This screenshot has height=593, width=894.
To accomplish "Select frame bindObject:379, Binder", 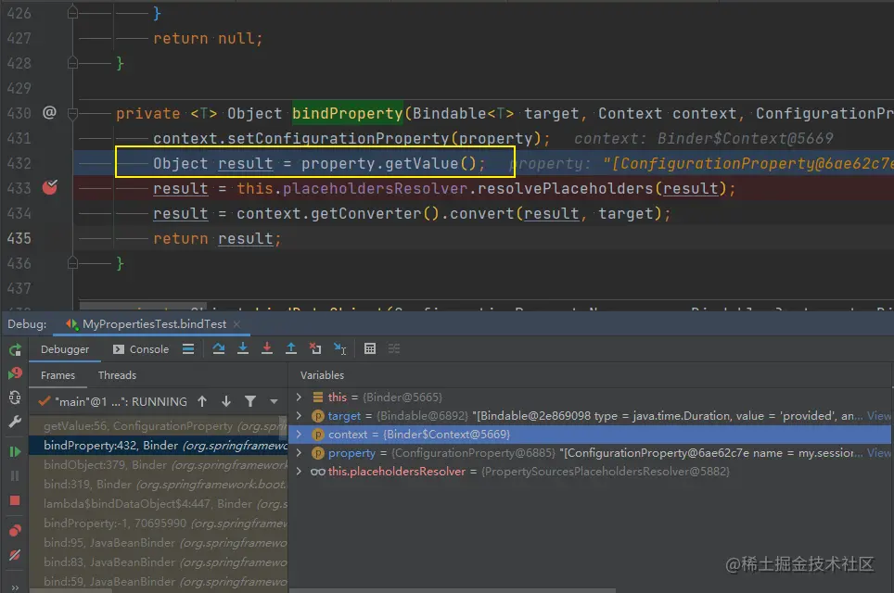I will (x=159, y=465).
